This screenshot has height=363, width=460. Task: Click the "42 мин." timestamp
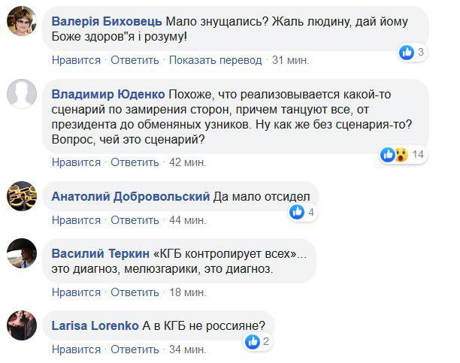(187, 162)
